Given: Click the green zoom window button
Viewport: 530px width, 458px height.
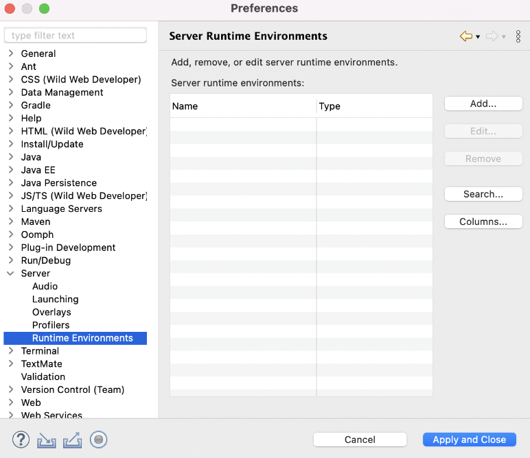Looking at the screenshot, I should [x=44, y=8].
